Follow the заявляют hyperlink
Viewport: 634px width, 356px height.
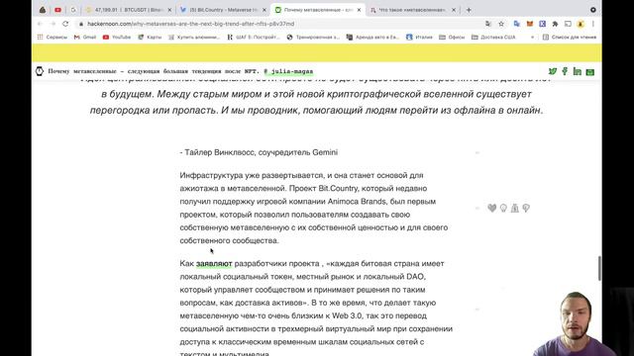tap(214, 264)
